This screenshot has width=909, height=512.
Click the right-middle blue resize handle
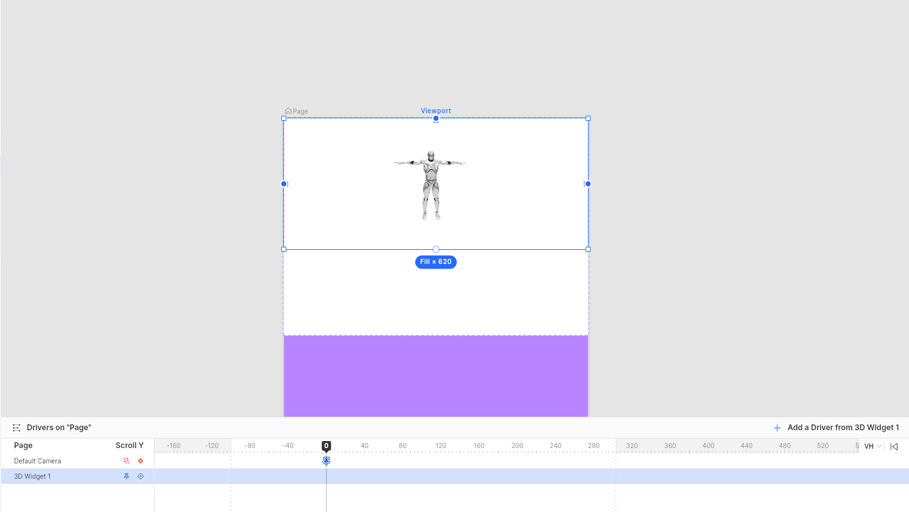[588, 184]
